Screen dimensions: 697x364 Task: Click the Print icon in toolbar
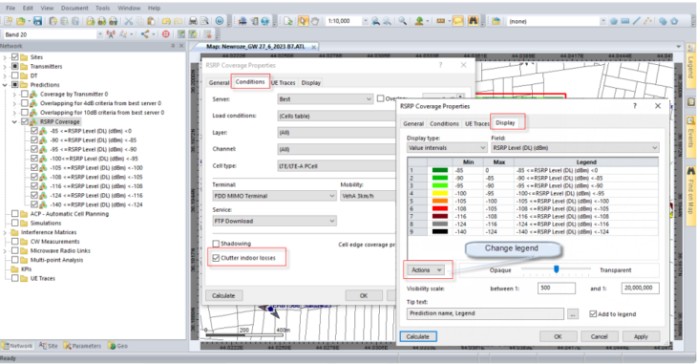click(x=193, y=21)
